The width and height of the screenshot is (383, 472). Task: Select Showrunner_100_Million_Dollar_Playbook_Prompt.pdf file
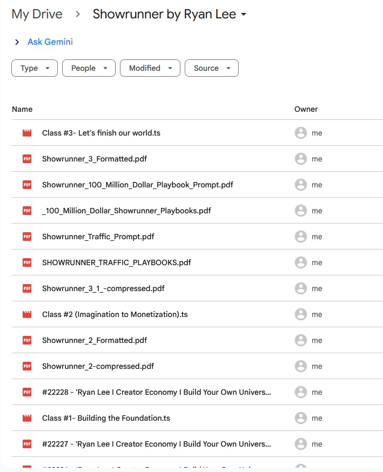tap(137, 185)
